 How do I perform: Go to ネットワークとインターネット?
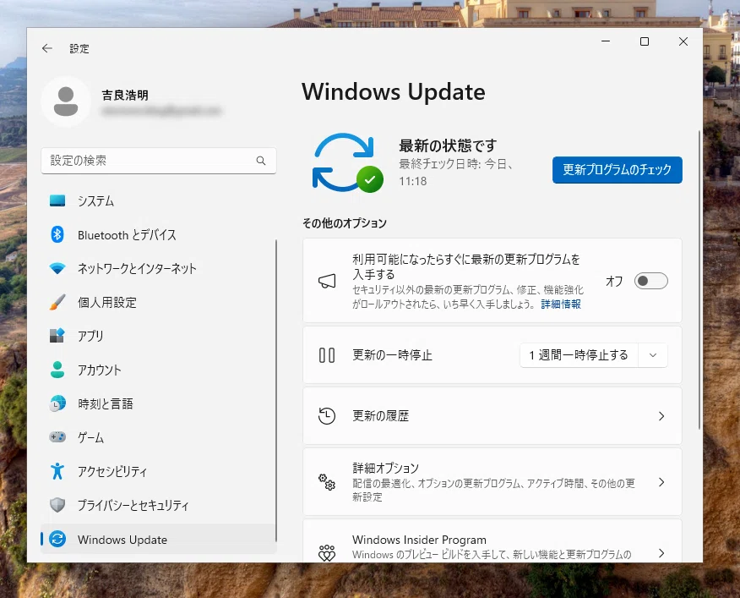pos(158,268)
